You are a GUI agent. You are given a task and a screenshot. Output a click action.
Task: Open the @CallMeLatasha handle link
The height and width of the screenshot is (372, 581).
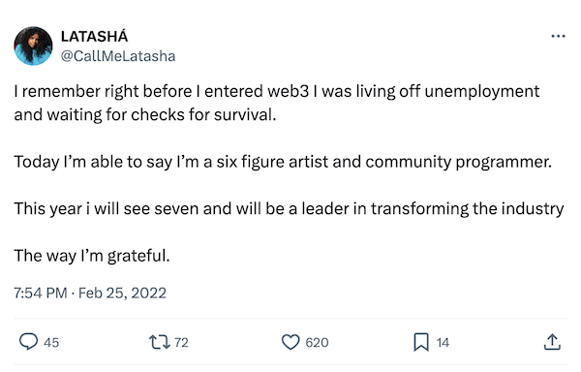118,56
